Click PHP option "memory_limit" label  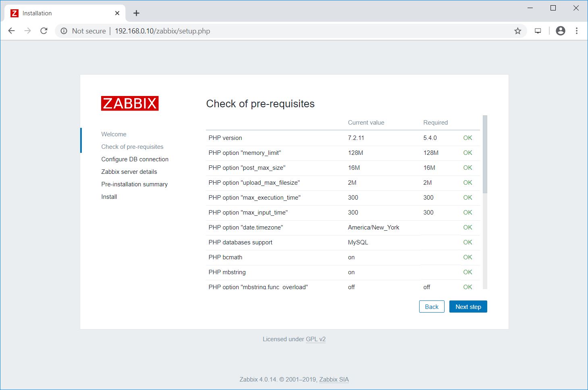coord(245,153)
